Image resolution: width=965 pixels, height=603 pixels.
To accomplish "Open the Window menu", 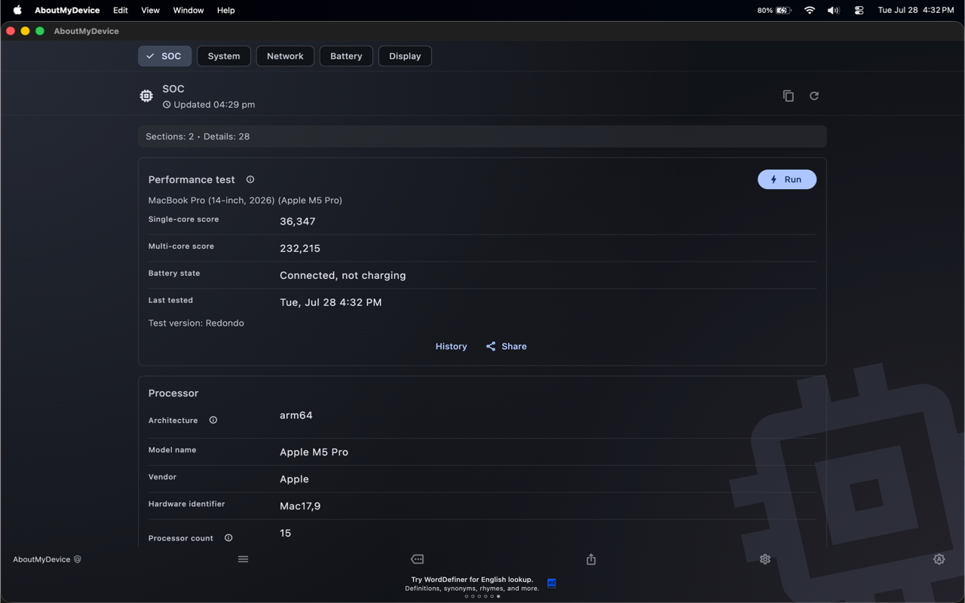I will click(188, 11).
